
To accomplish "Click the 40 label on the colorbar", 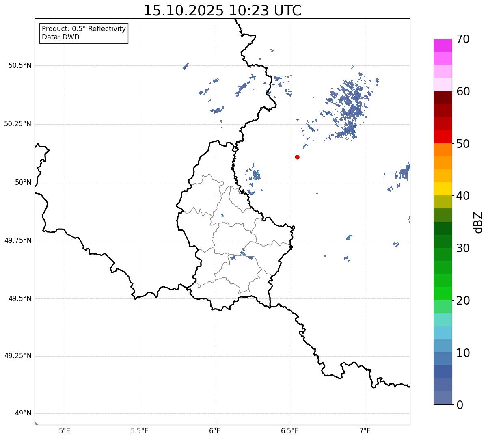I will coord(463,196).
